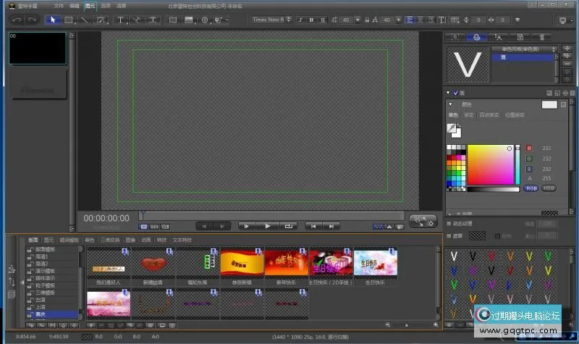Toggle the 面 (face) checkbox

point(455,93)
